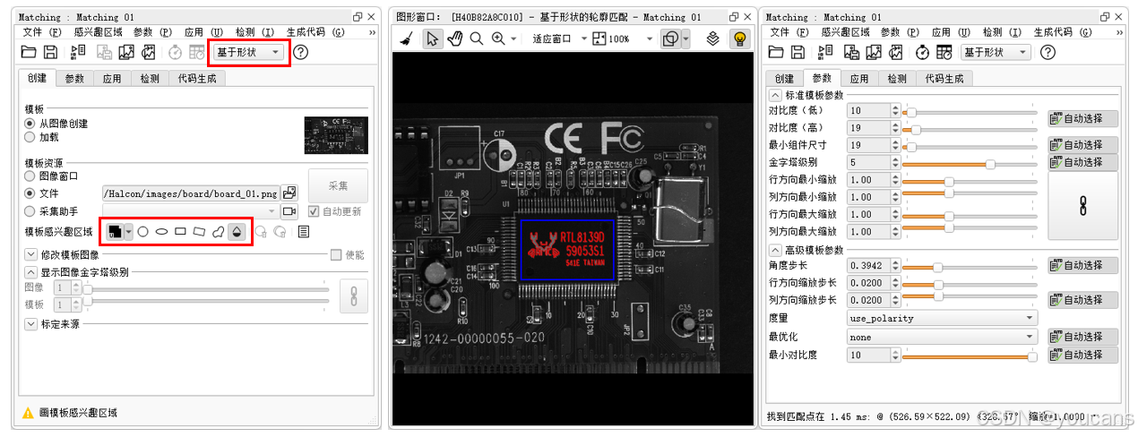Open the '基于形状' dropdown in left window

pyautogui.click(x=248, y=52)
